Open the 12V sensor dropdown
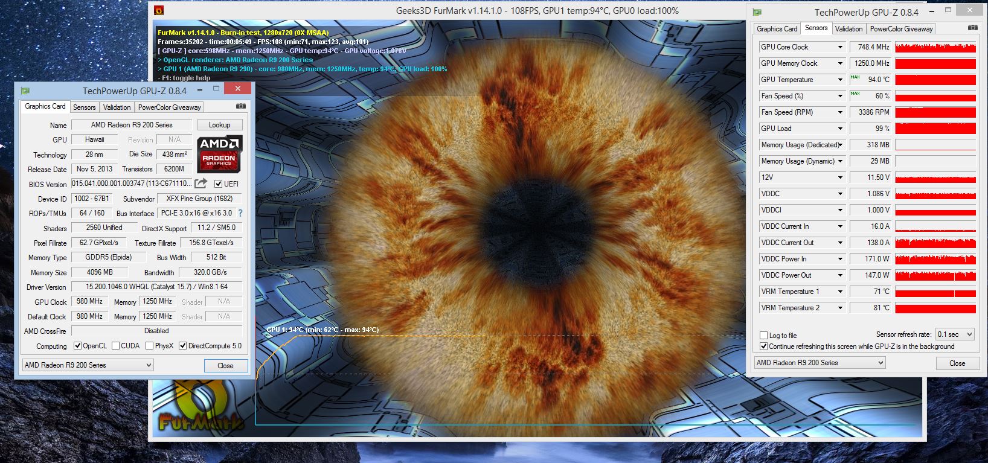Screen dimensions: 988x463 click(839, 177)
